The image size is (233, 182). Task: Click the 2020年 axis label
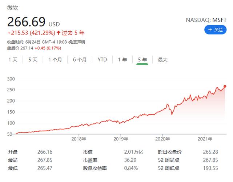[x=162, y=139]
